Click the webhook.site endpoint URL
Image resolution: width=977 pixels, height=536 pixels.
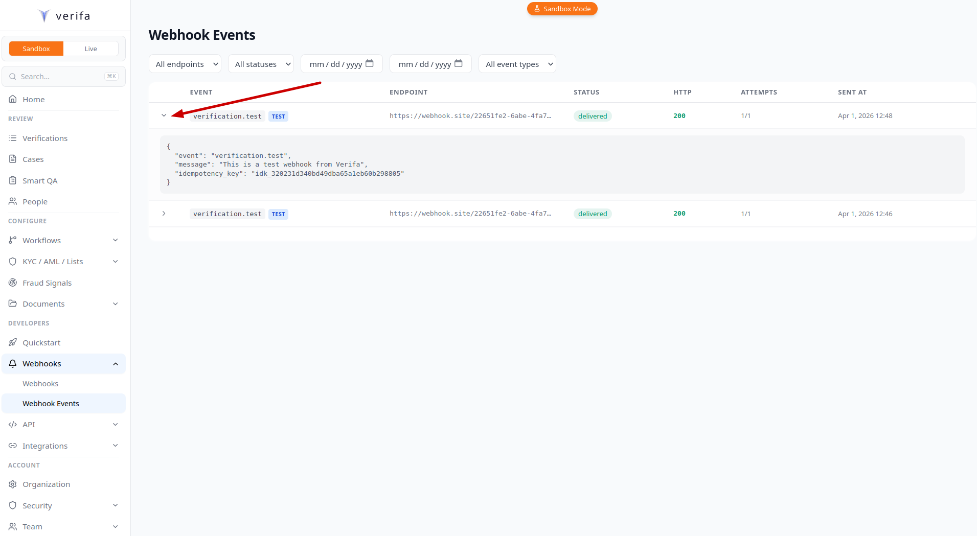(x=470, y=115)
